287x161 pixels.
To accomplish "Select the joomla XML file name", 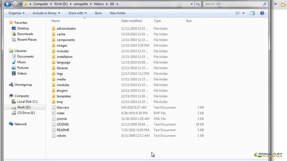I will pyautogui.click(x=62, y=119).
